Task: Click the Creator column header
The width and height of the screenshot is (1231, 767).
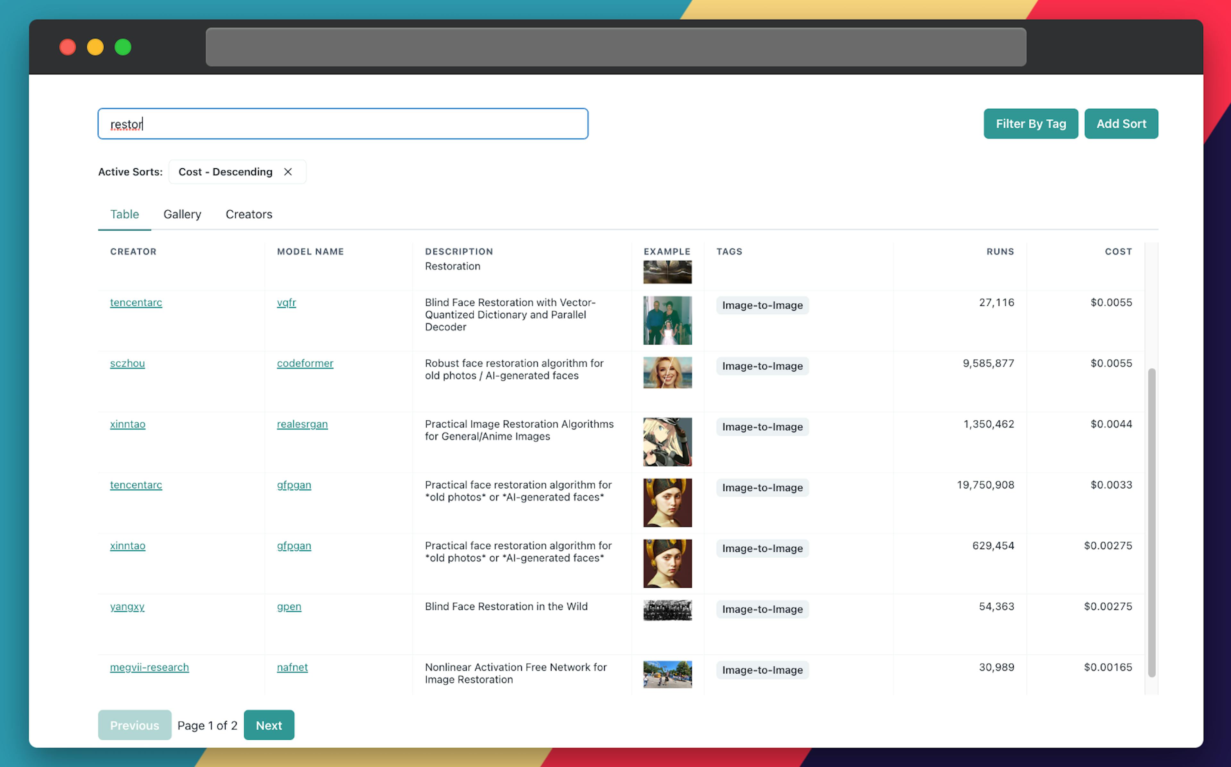Action: (133, 252)
